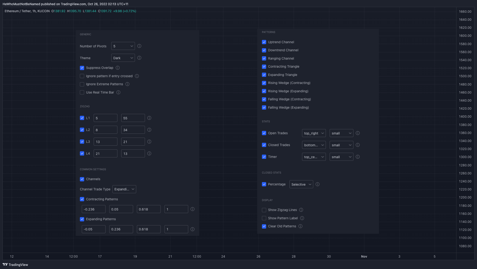477x269 pixels.
Task: Uncheck Suppress Overlap checkbox
Action: click(82, 68)
